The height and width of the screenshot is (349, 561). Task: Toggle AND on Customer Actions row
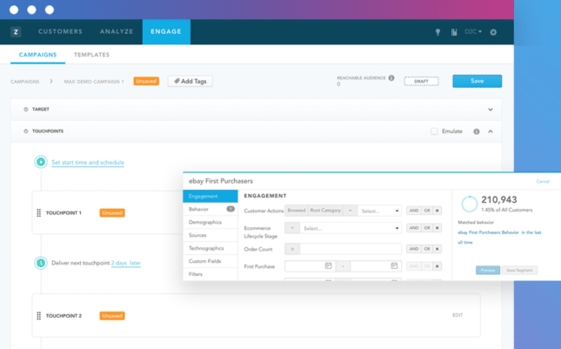tap(413, 211)
